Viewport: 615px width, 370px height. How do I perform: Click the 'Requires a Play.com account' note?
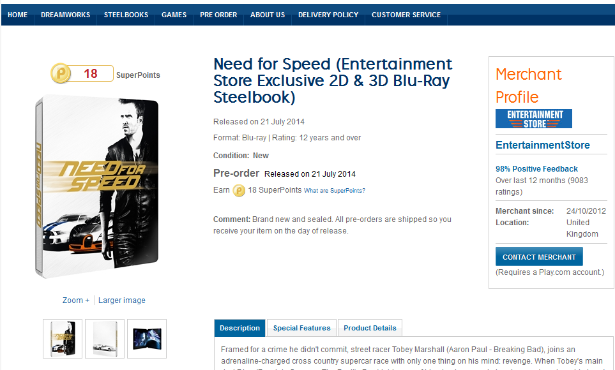click(550, 272)
